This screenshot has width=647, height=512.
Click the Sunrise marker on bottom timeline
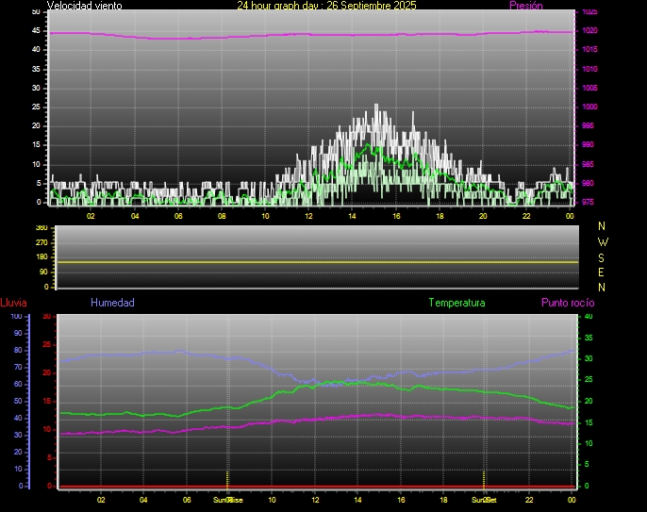(227, 499)
